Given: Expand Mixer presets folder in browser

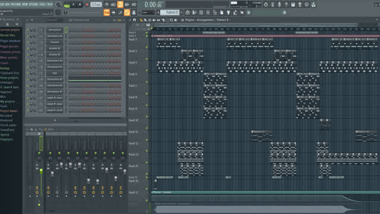Looking at the screenshot, I should 9,58.
